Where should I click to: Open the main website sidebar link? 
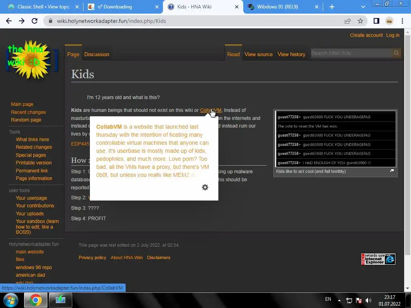point(30,252)
